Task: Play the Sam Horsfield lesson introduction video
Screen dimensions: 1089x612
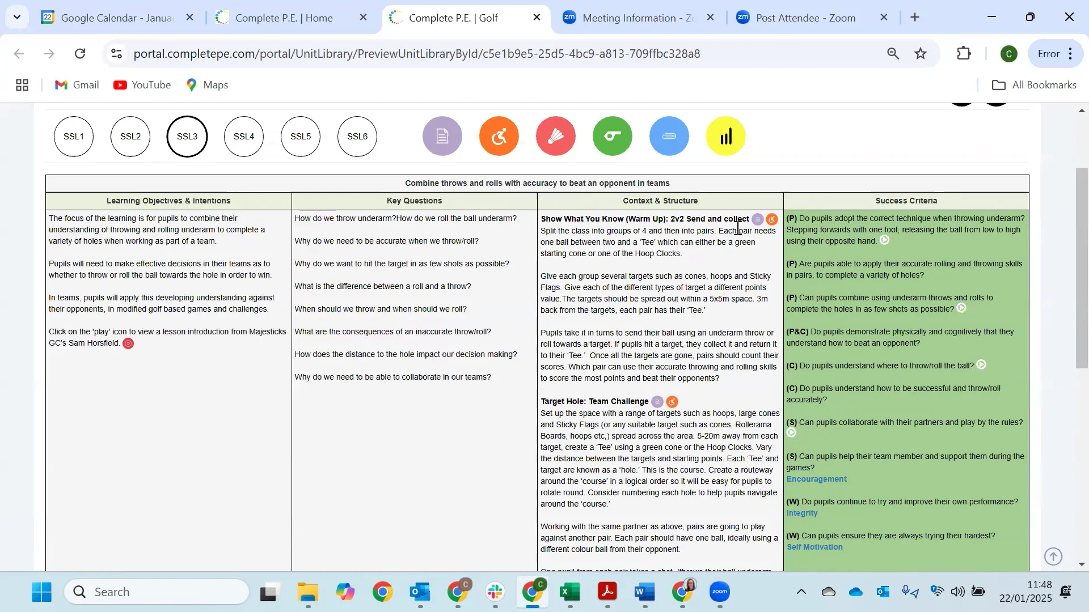Action: click(128, 343)
